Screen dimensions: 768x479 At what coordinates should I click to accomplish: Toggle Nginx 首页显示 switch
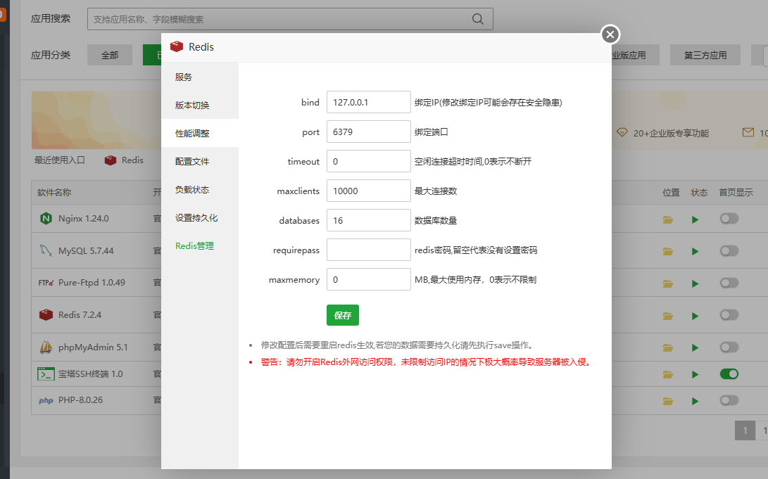point(729,219)
